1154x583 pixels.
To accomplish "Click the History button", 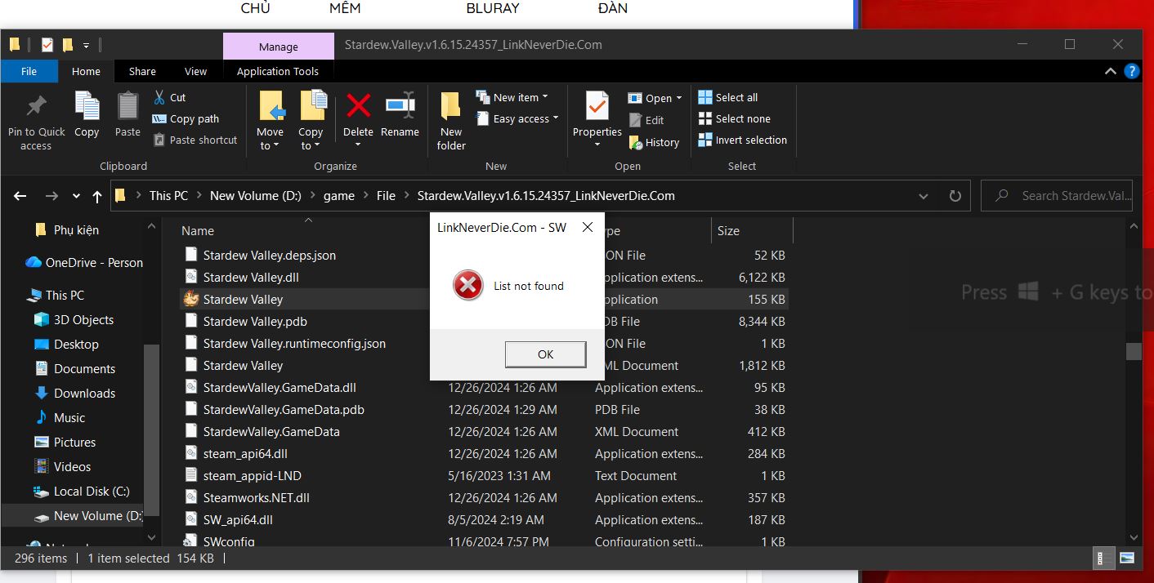I will click(654, 142).
